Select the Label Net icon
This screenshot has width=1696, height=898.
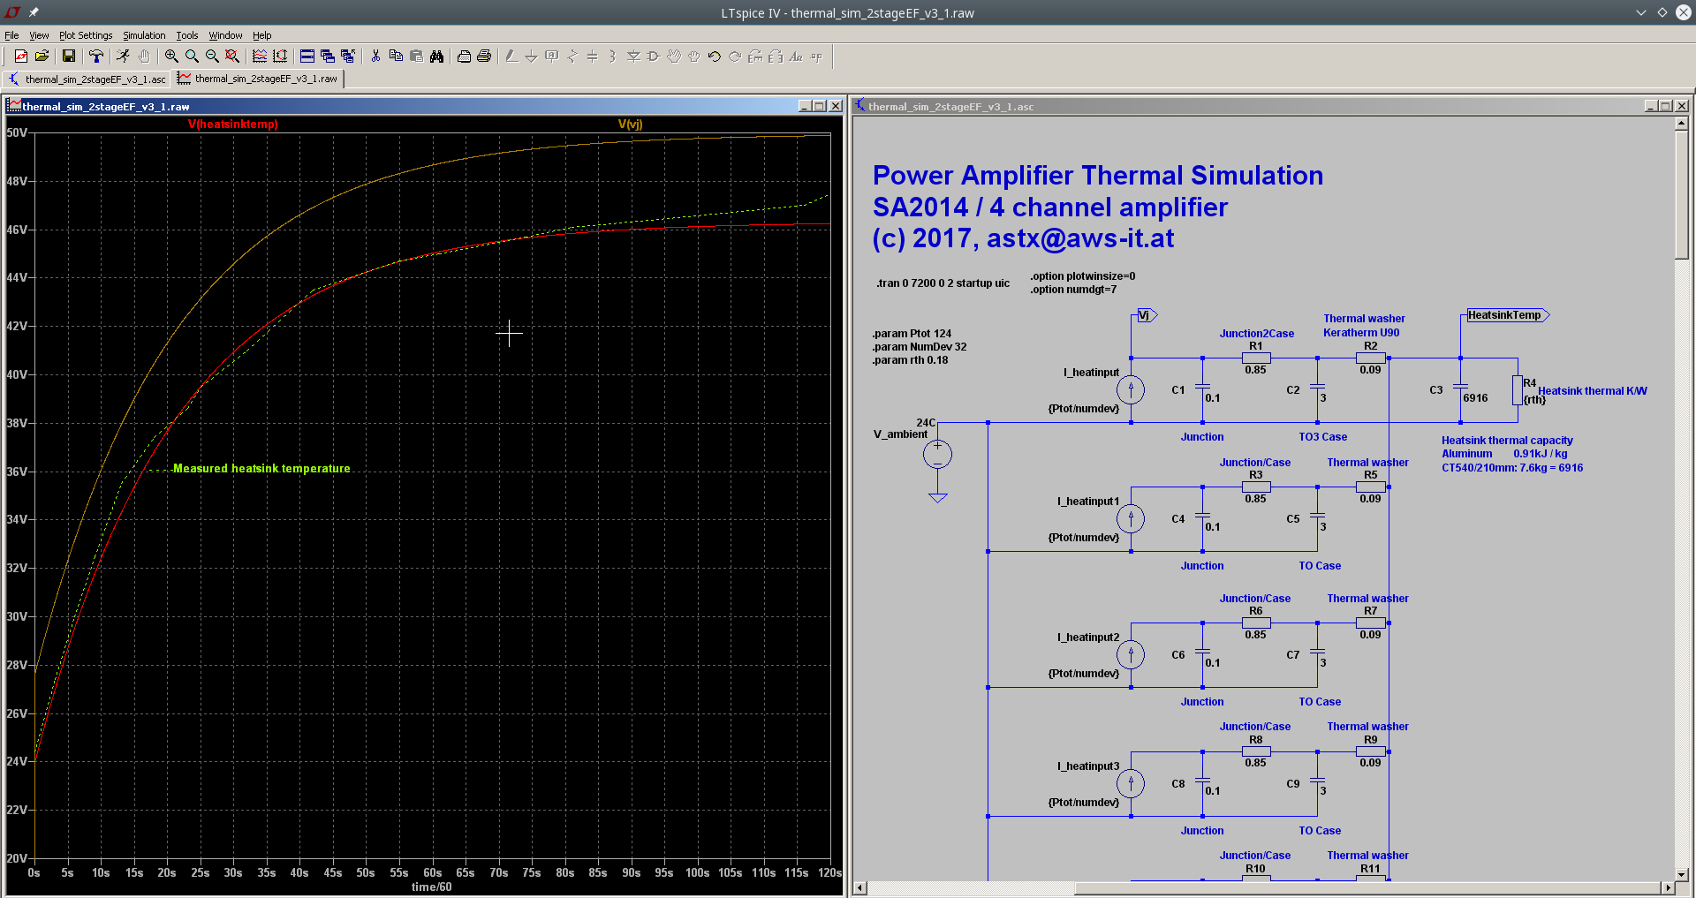point(552,57)
